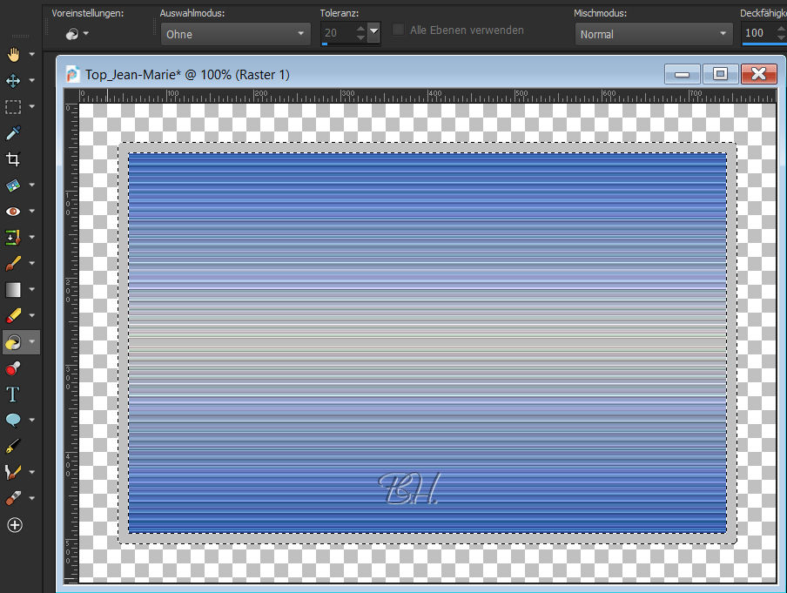Select the Eraser tool

coord(13,315)
